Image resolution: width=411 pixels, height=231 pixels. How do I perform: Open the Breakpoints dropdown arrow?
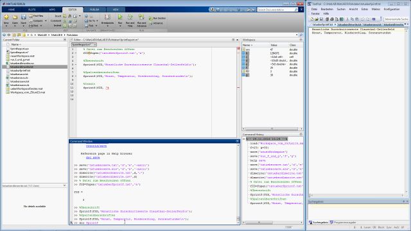(x=107, y=26)
